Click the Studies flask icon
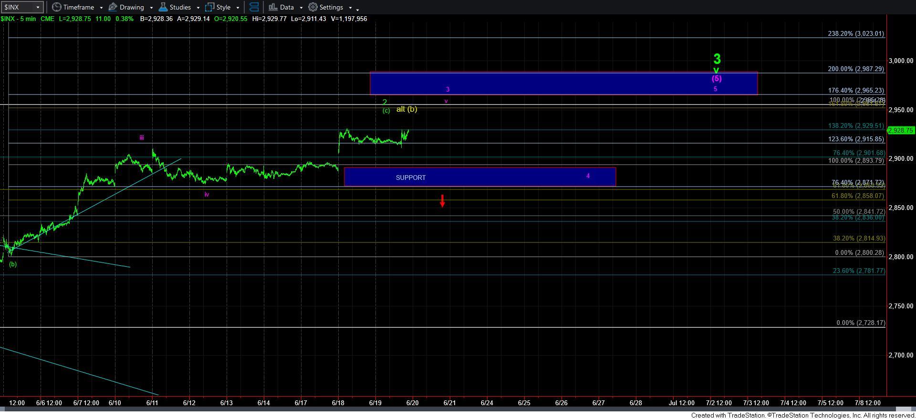 (163, 7)
